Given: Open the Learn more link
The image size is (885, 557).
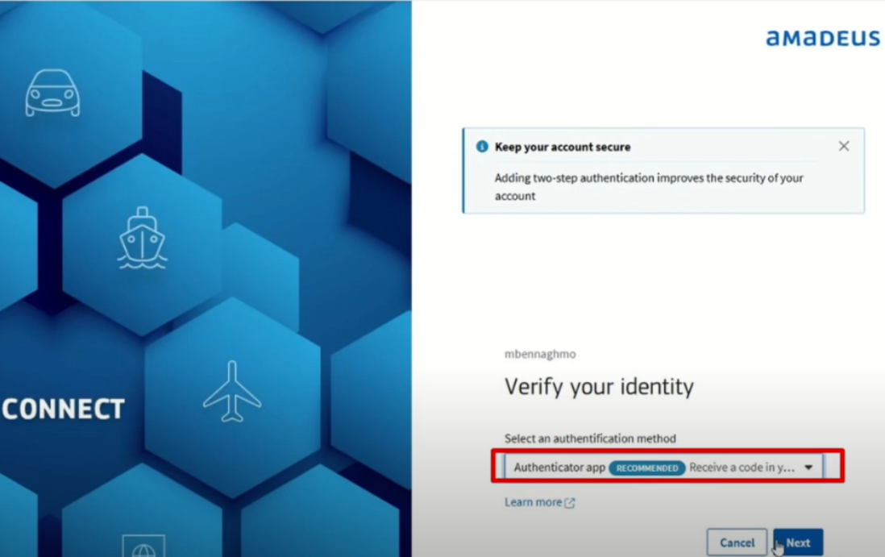Looking at the screenshot, I should 533,502.
